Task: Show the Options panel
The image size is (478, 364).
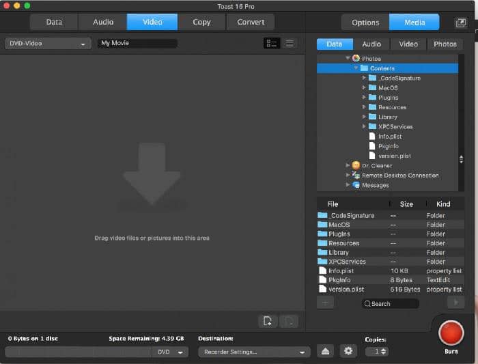Action: click(x=365, y=23)
